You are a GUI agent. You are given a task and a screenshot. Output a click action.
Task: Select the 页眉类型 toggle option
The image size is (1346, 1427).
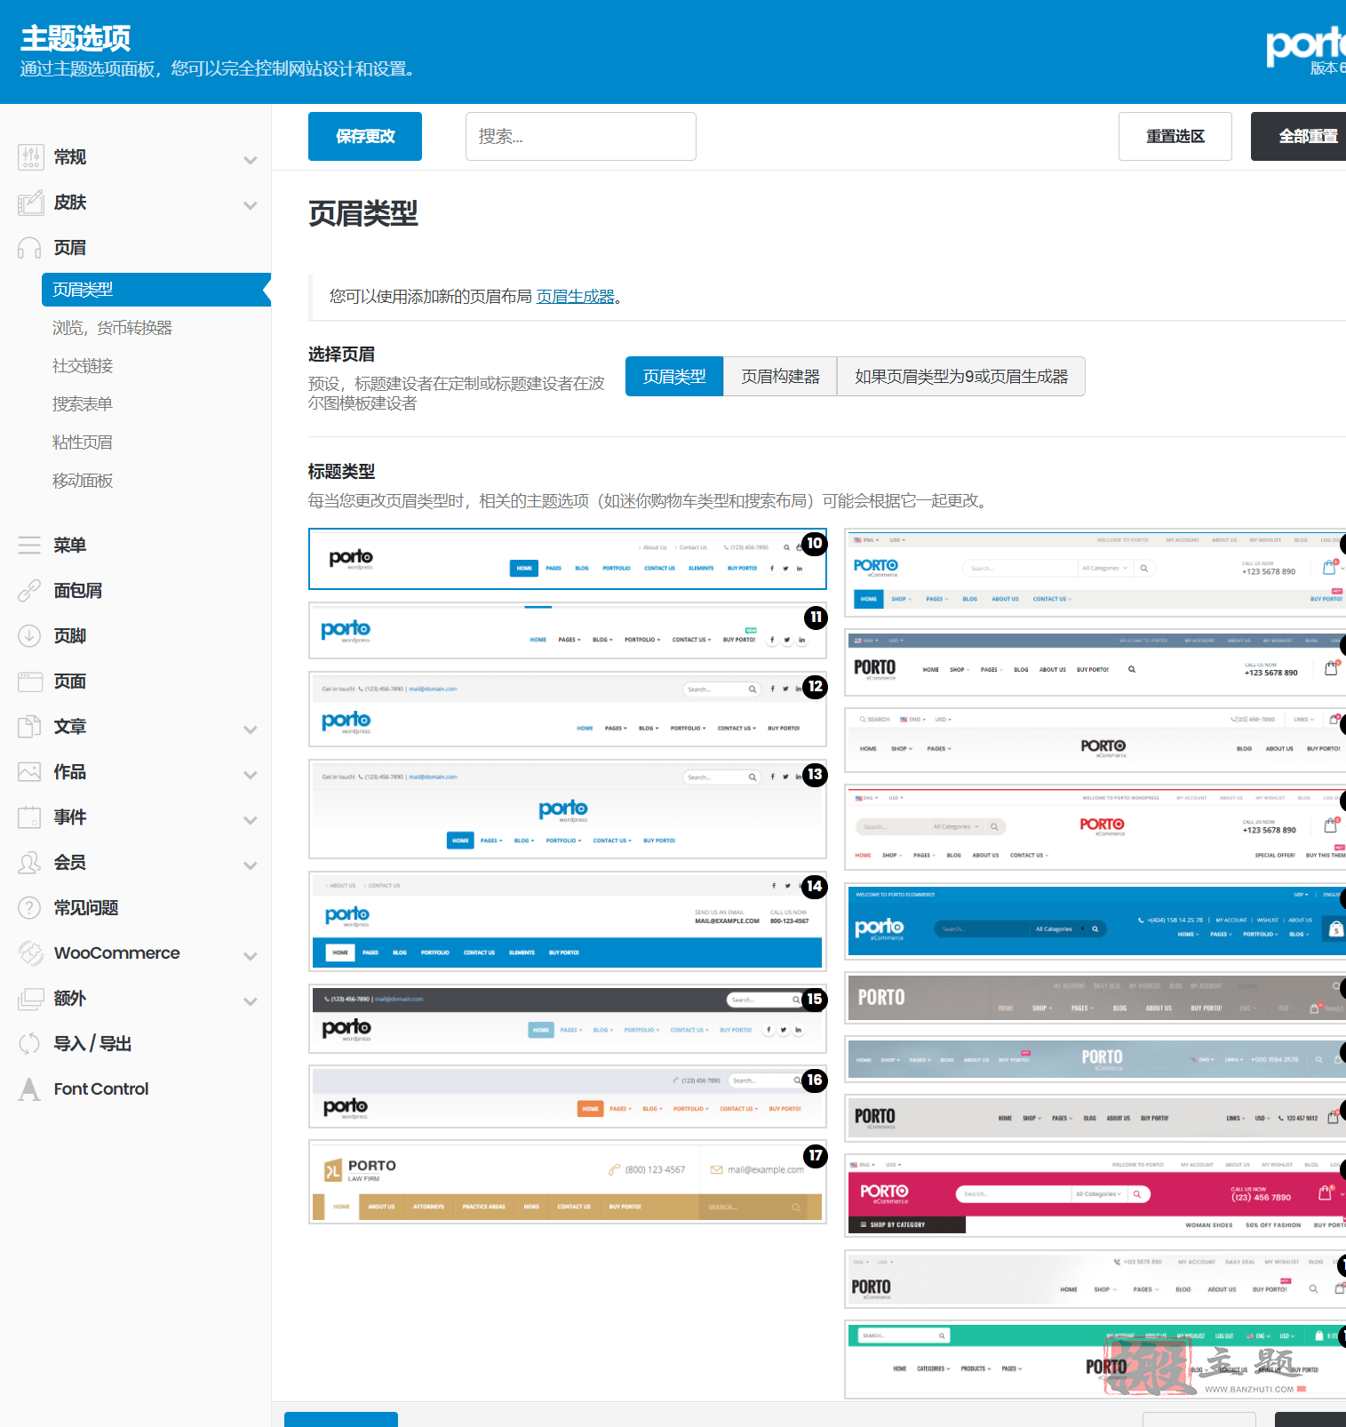pyautogui.click(x=674, y=376)
